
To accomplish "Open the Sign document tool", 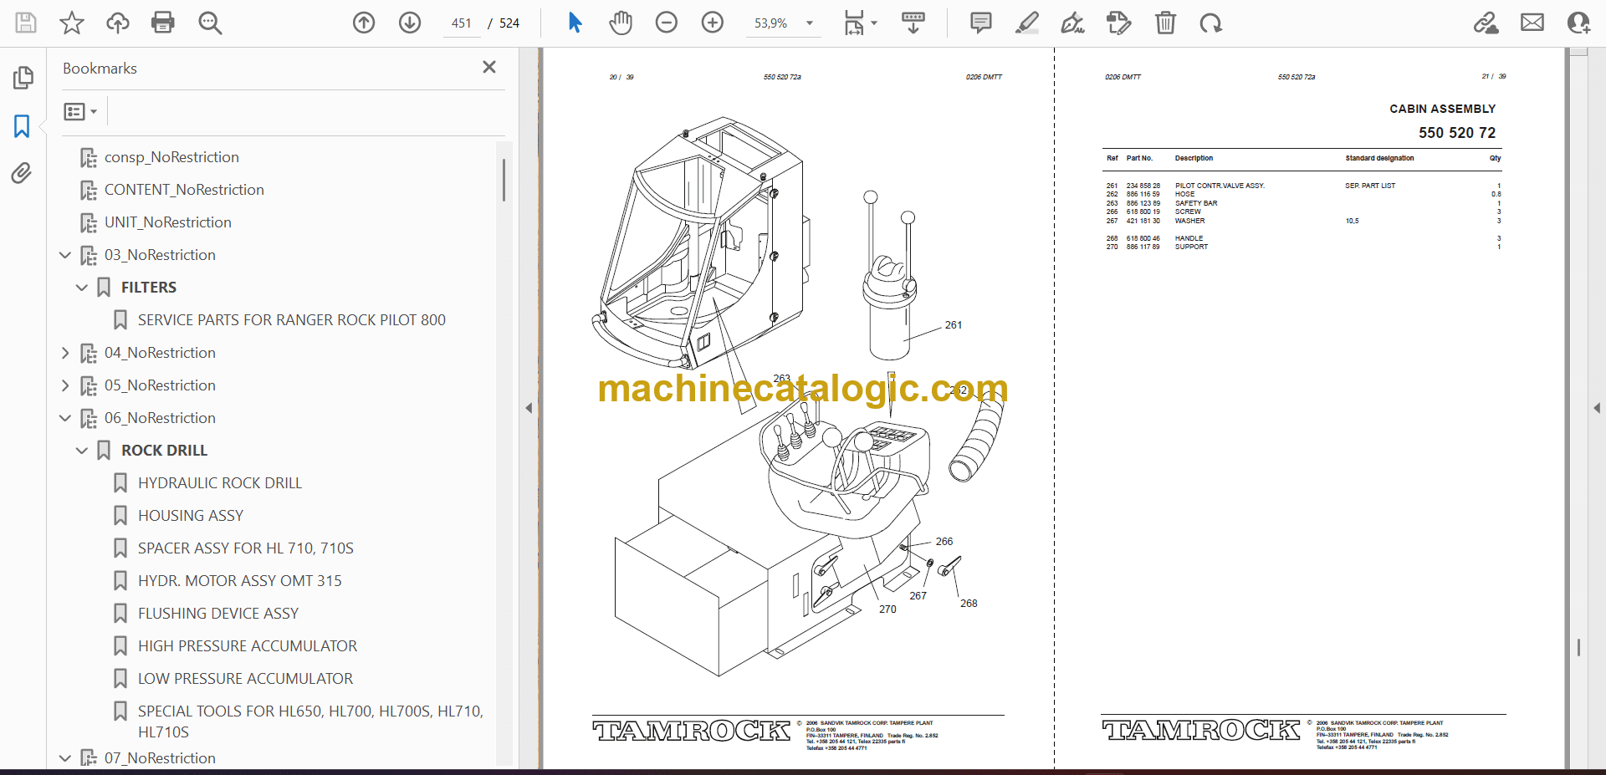I will [x=1073, y=23].
